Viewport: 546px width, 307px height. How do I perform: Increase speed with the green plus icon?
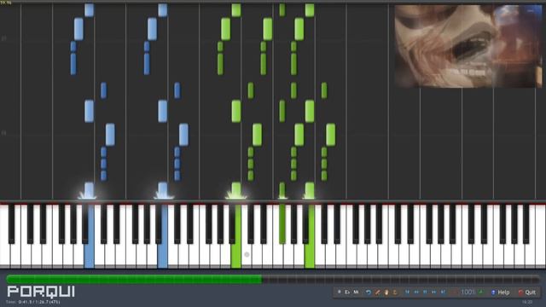(481, 292)
